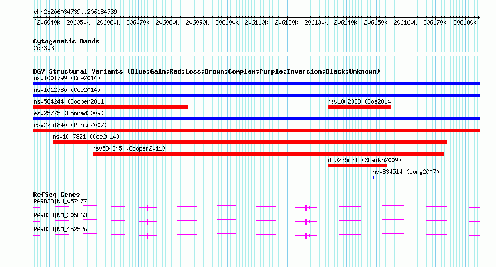Click the Cytogenetic Bands track title
Image resolution: width=496 pixels, height=267 pixels.
[x=66, y=41]
